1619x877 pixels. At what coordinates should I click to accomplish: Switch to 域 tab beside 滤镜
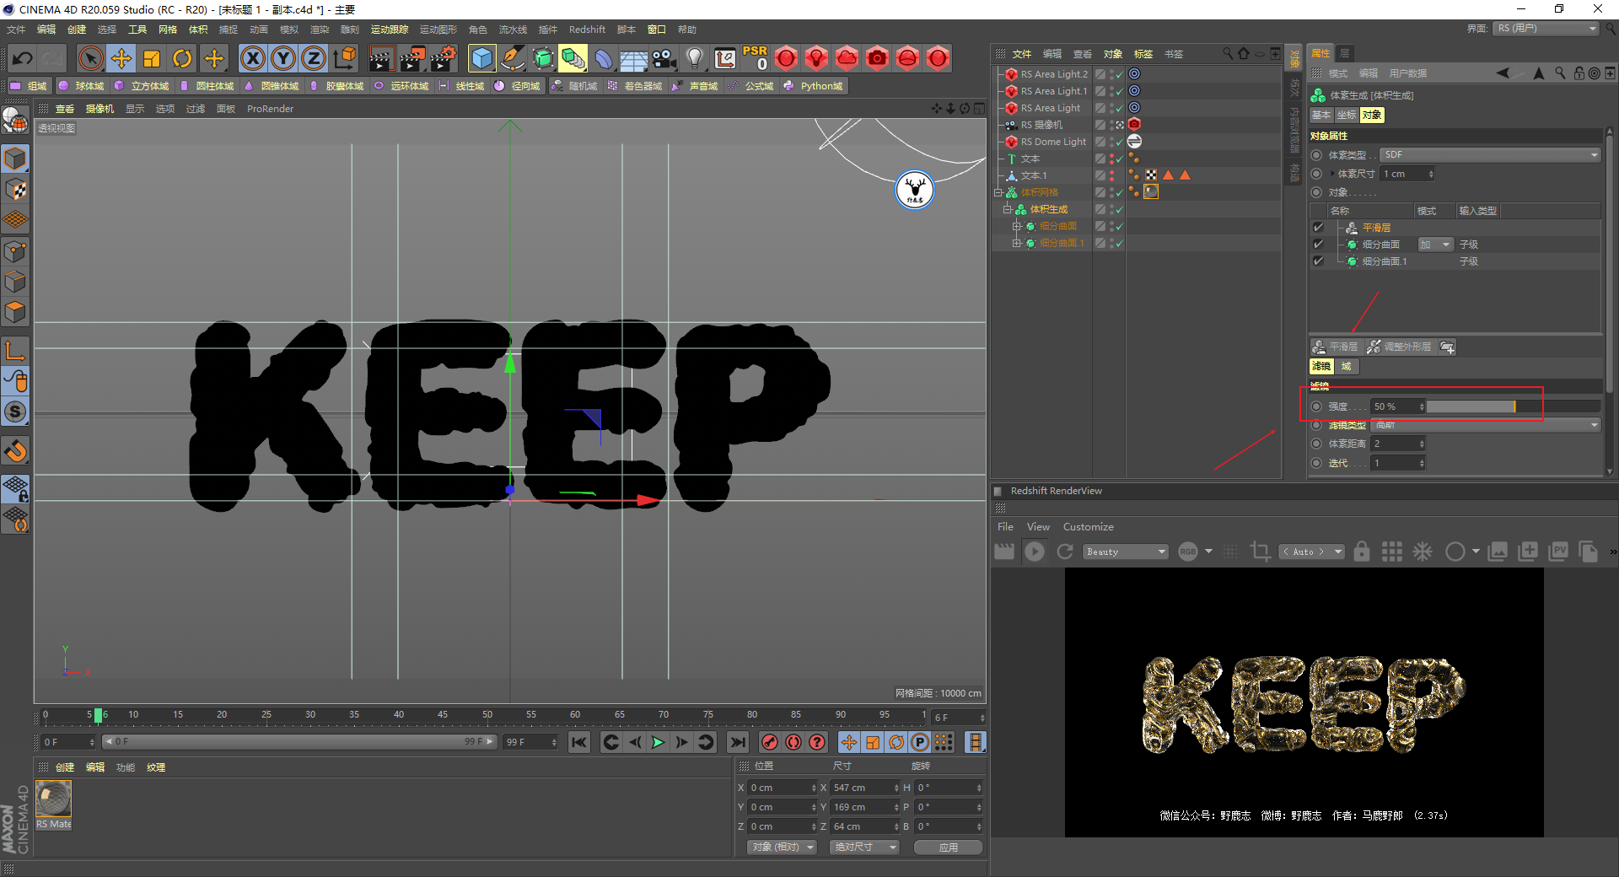click(1347, 366)
